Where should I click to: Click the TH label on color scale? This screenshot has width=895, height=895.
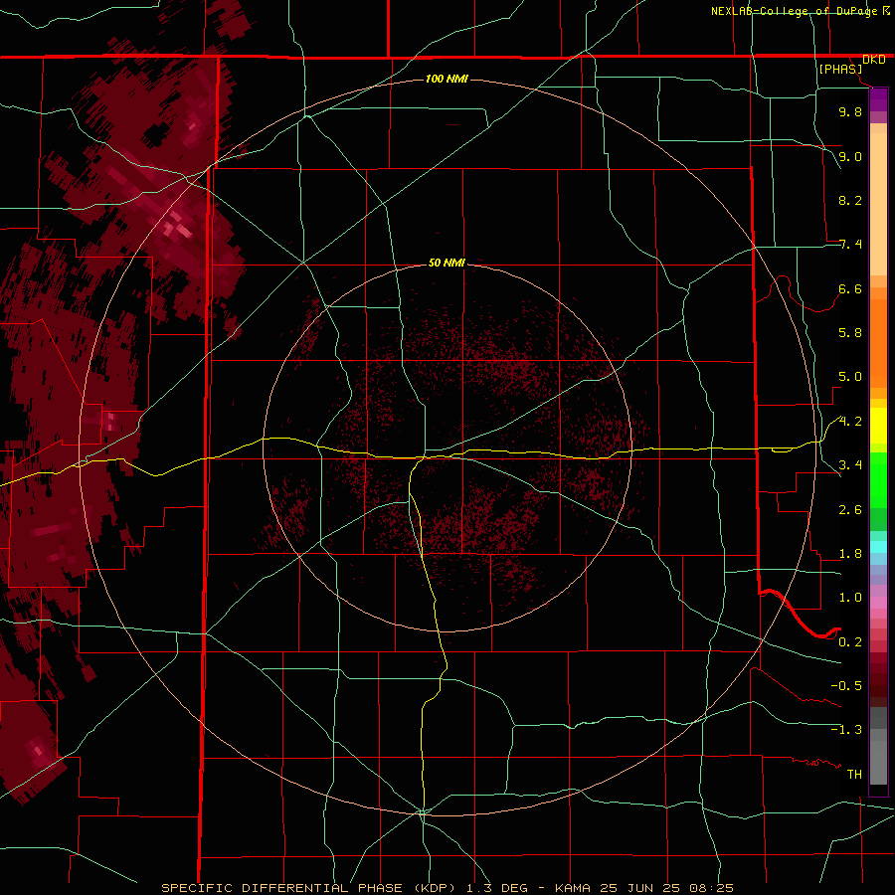[x=854, y=775]
